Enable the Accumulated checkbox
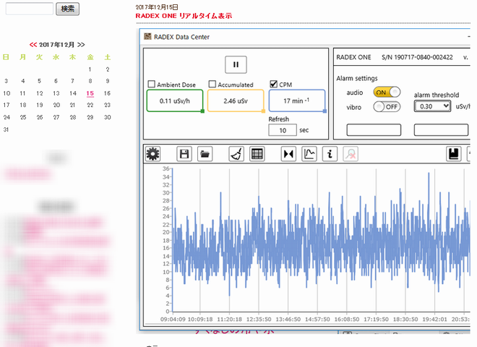Viewport: 477px width, 347px height. click(212, 84)
